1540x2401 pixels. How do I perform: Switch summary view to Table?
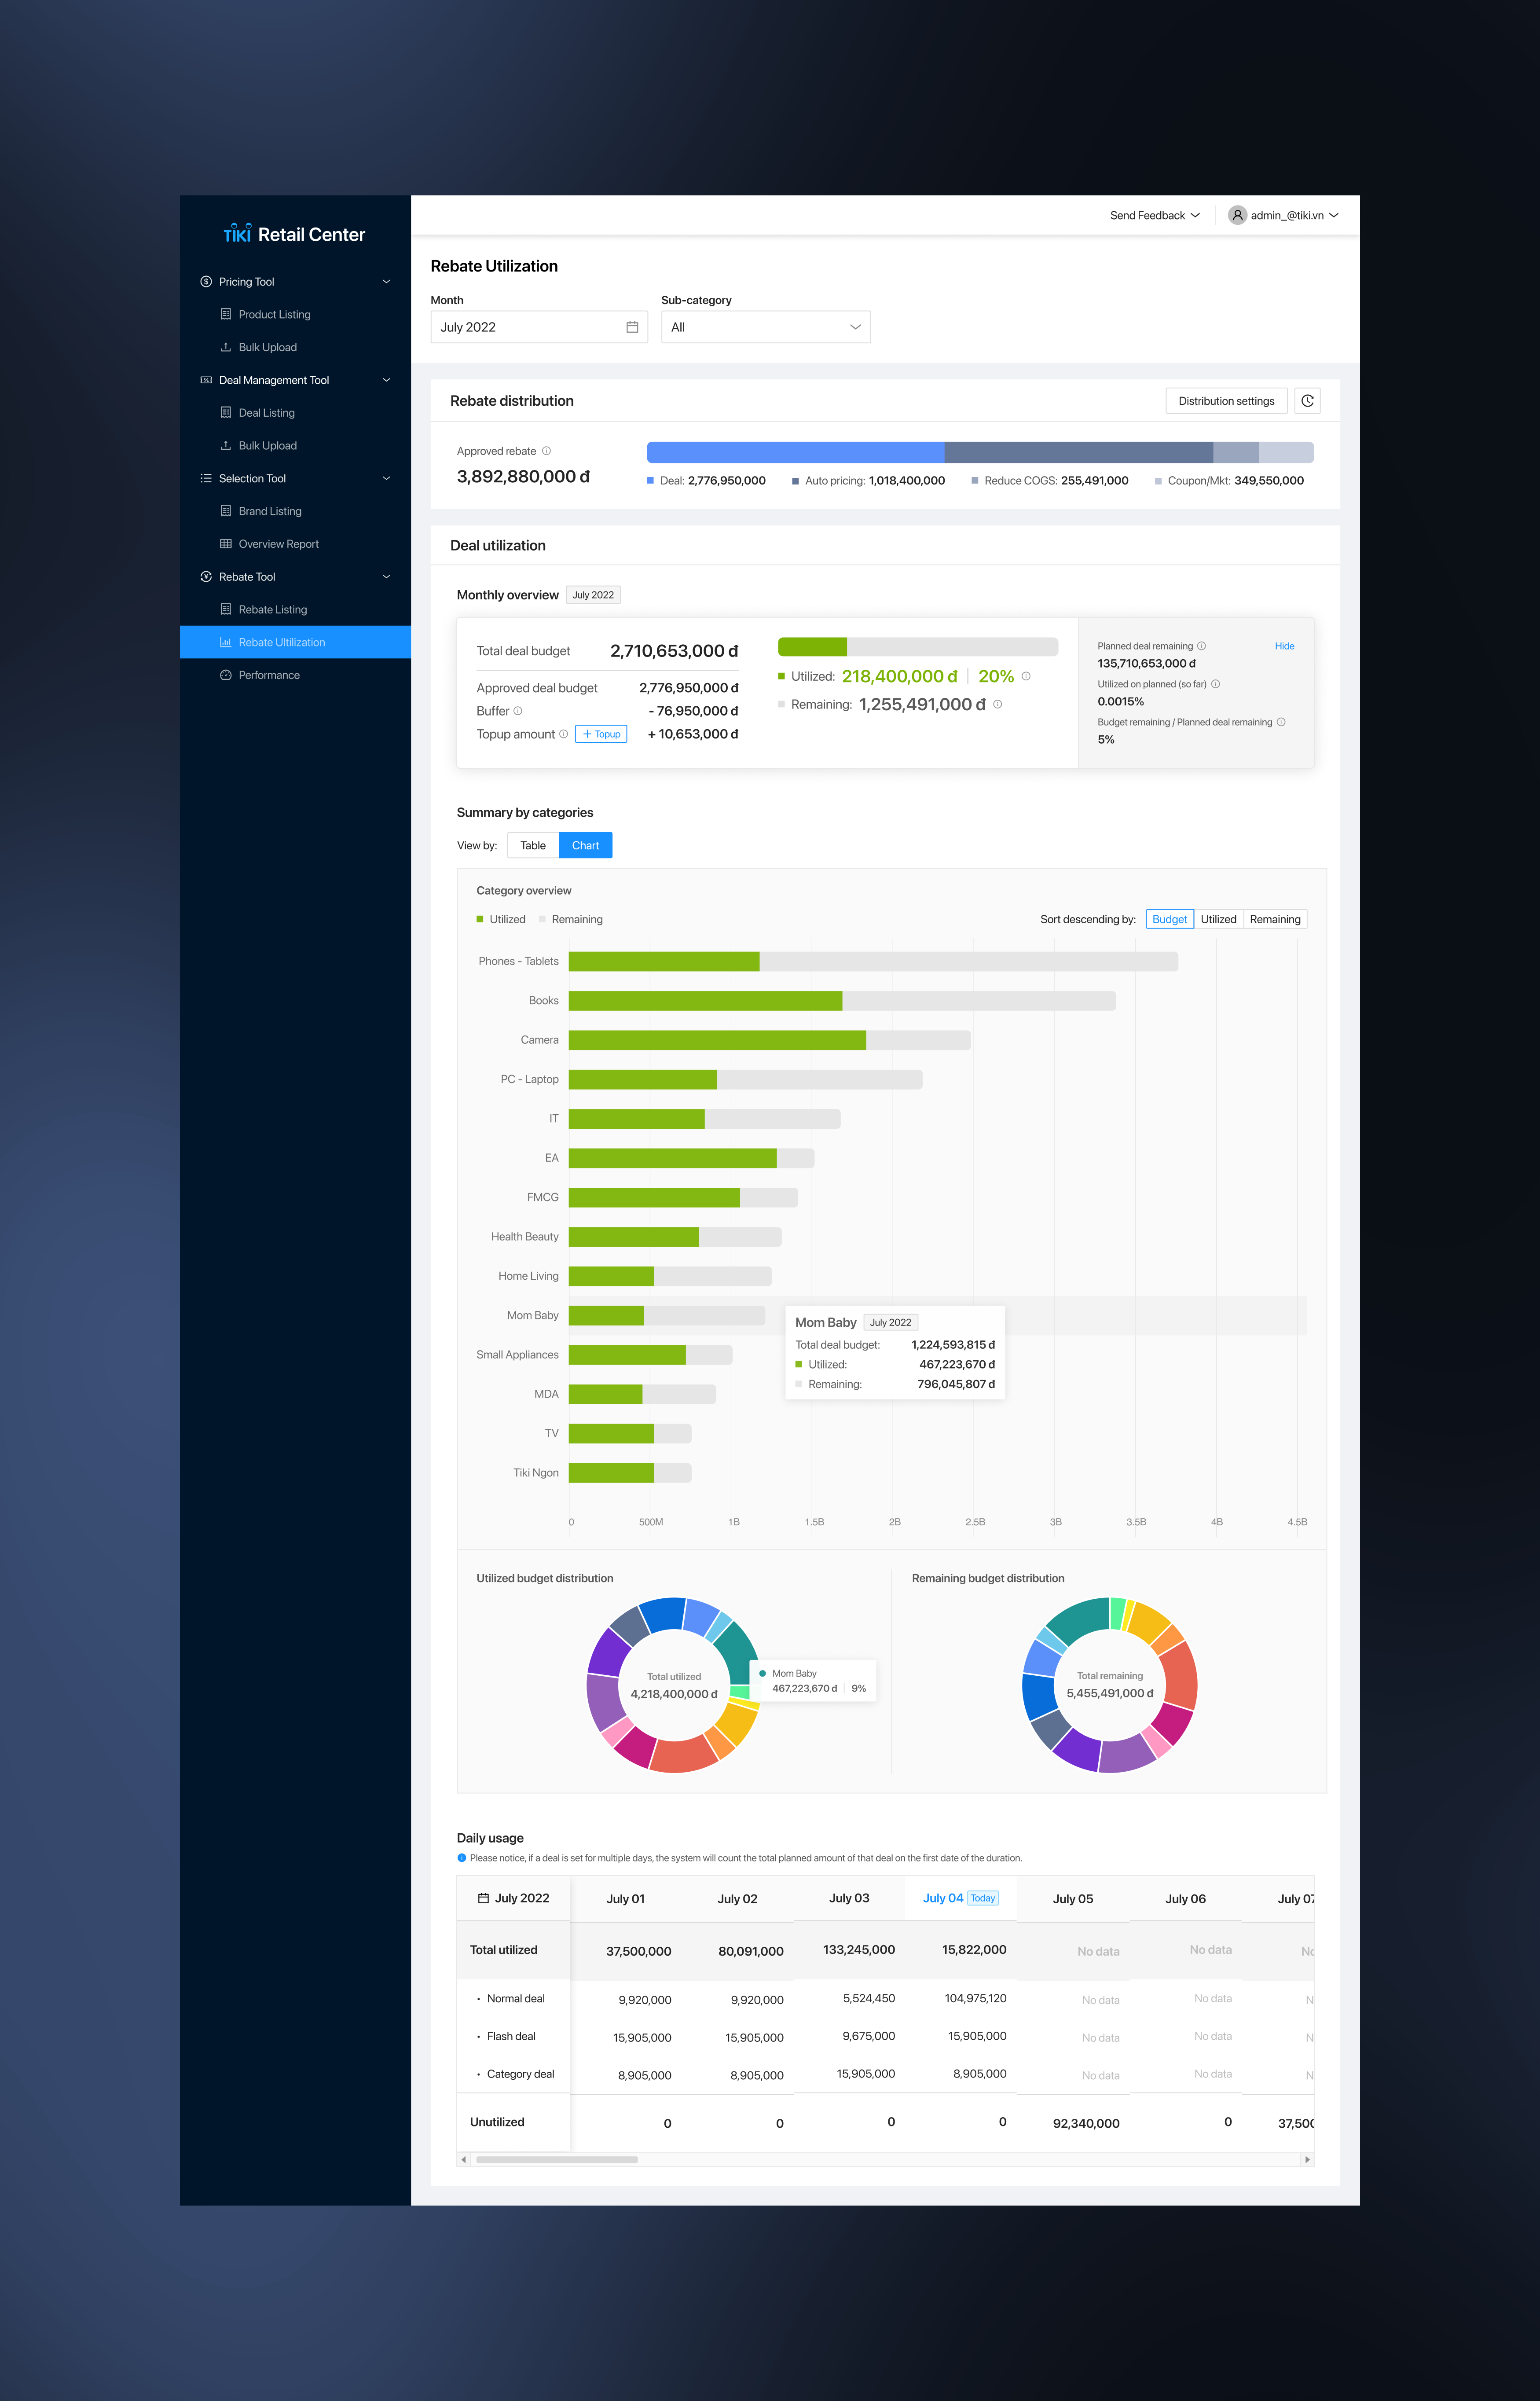click(533, 845)
